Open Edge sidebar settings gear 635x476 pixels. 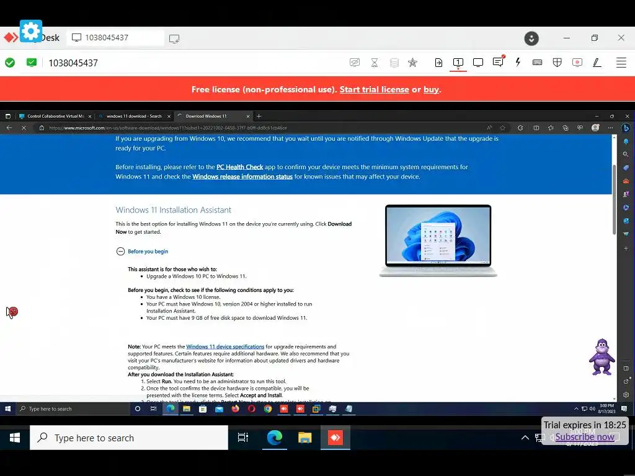tap(626, 395)
